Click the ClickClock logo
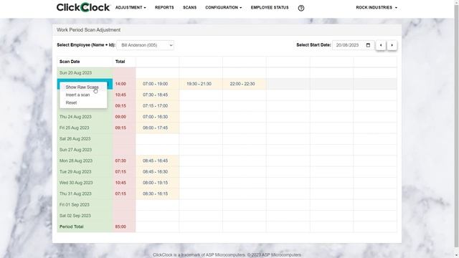The height and width of the screenshot is (258, 459). (83, 7)
